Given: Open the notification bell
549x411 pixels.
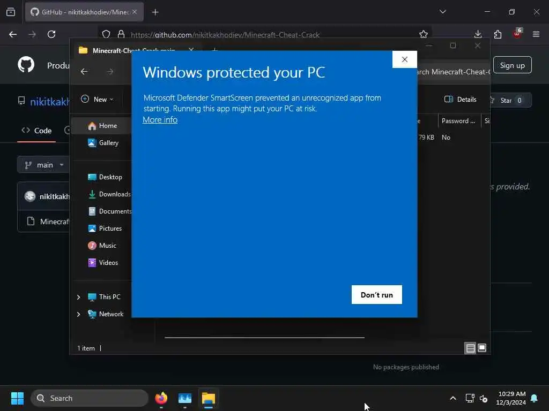Looking at the screenshot, I should coord(535,398).
